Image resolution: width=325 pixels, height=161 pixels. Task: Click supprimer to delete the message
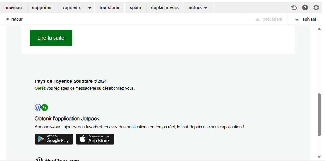[x=42, y=8]
